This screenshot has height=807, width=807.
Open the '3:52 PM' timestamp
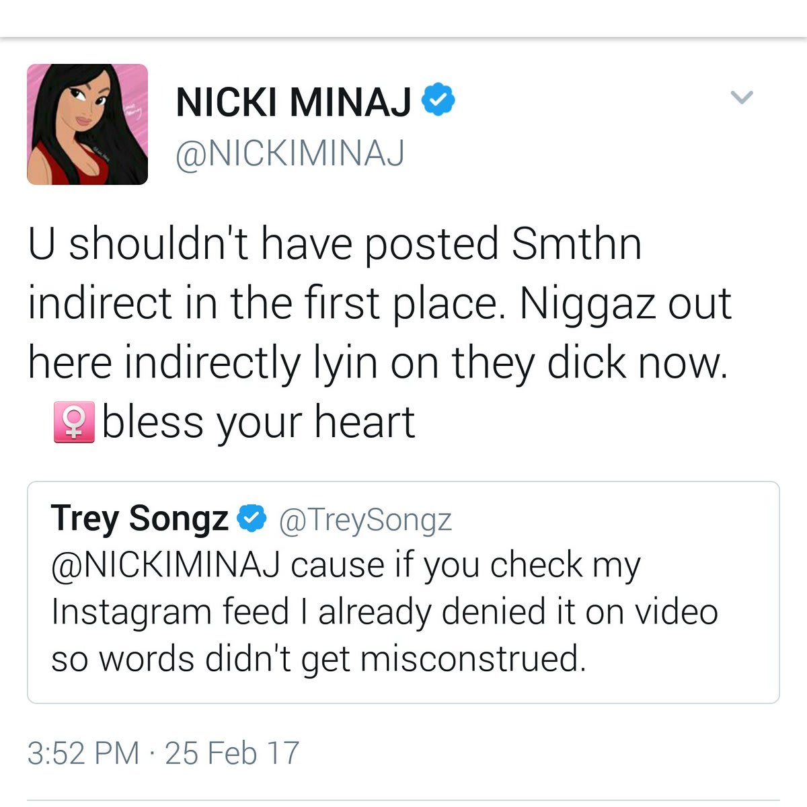pos(83,753)
